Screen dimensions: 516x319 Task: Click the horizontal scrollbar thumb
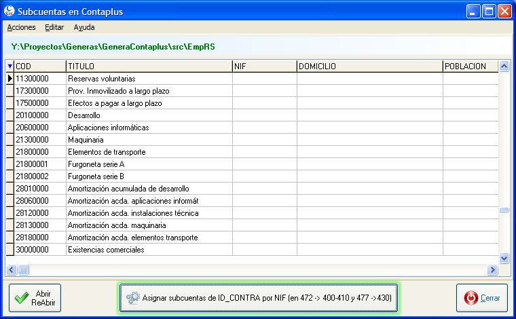point(23,270)
